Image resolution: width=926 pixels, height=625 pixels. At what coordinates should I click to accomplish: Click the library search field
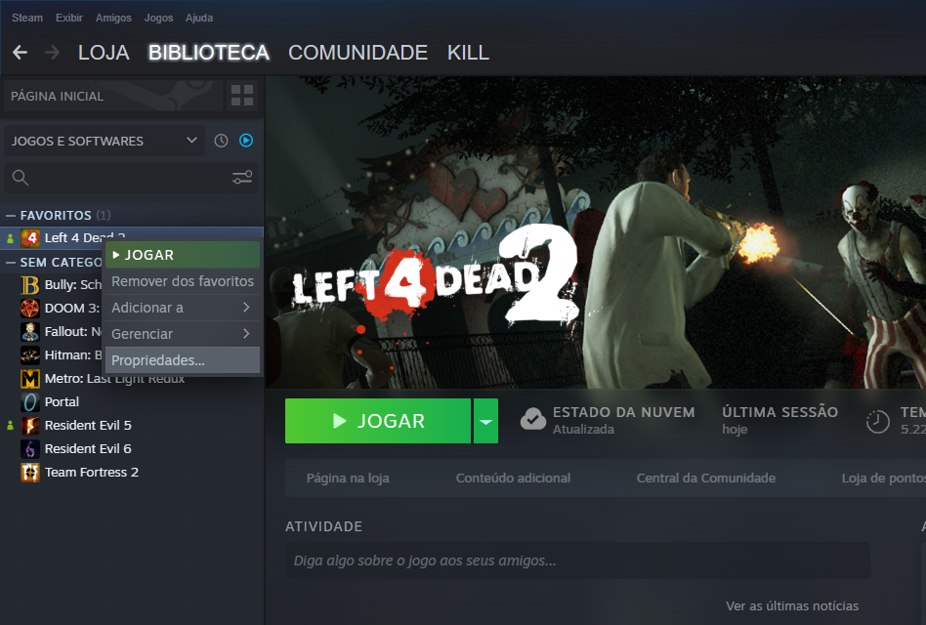coord(131,177)
